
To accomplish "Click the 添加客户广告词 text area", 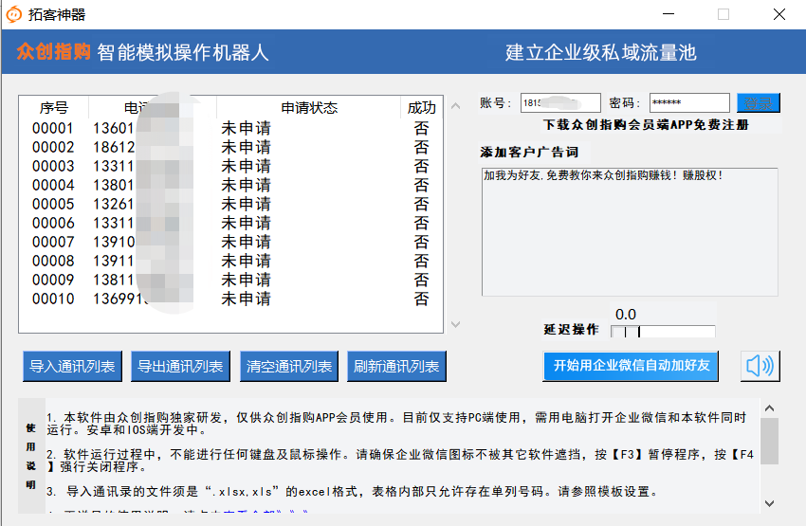I will (630, 231).
